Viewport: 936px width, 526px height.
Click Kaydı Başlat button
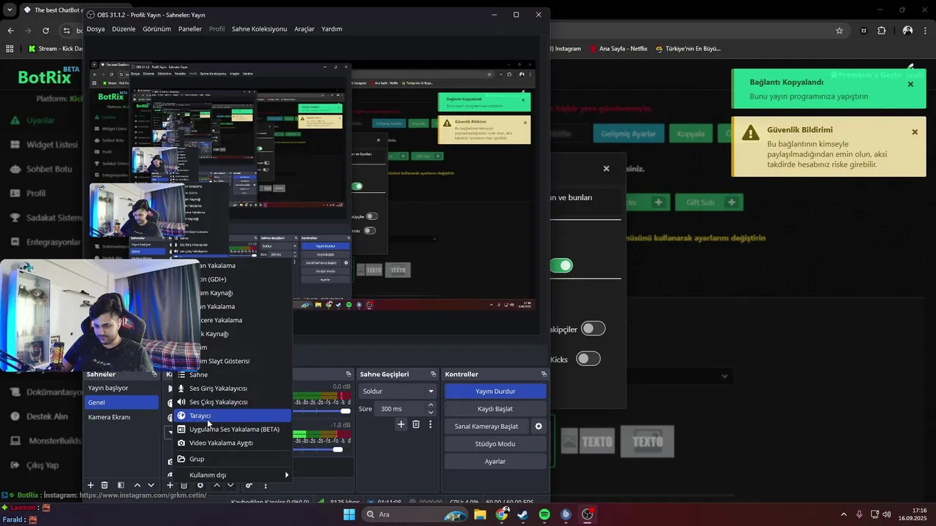[495, 408]
